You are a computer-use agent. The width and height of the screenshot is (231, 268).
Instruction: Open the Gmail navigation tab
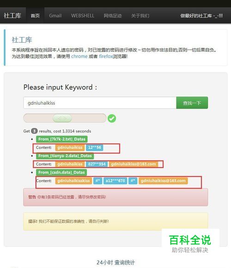pos(55,16)
